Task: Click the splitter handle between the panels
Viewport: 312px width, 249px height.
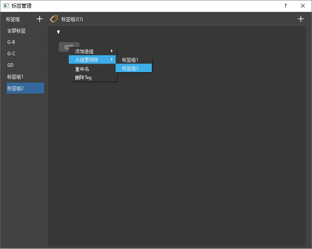Action: click(47, 130)
